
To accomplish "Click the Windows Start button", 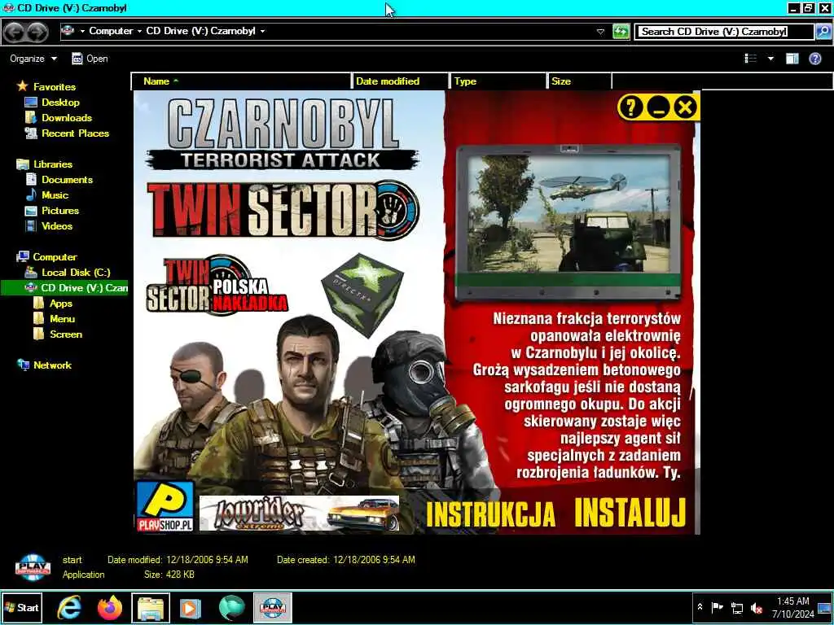I will coord(21,607).
